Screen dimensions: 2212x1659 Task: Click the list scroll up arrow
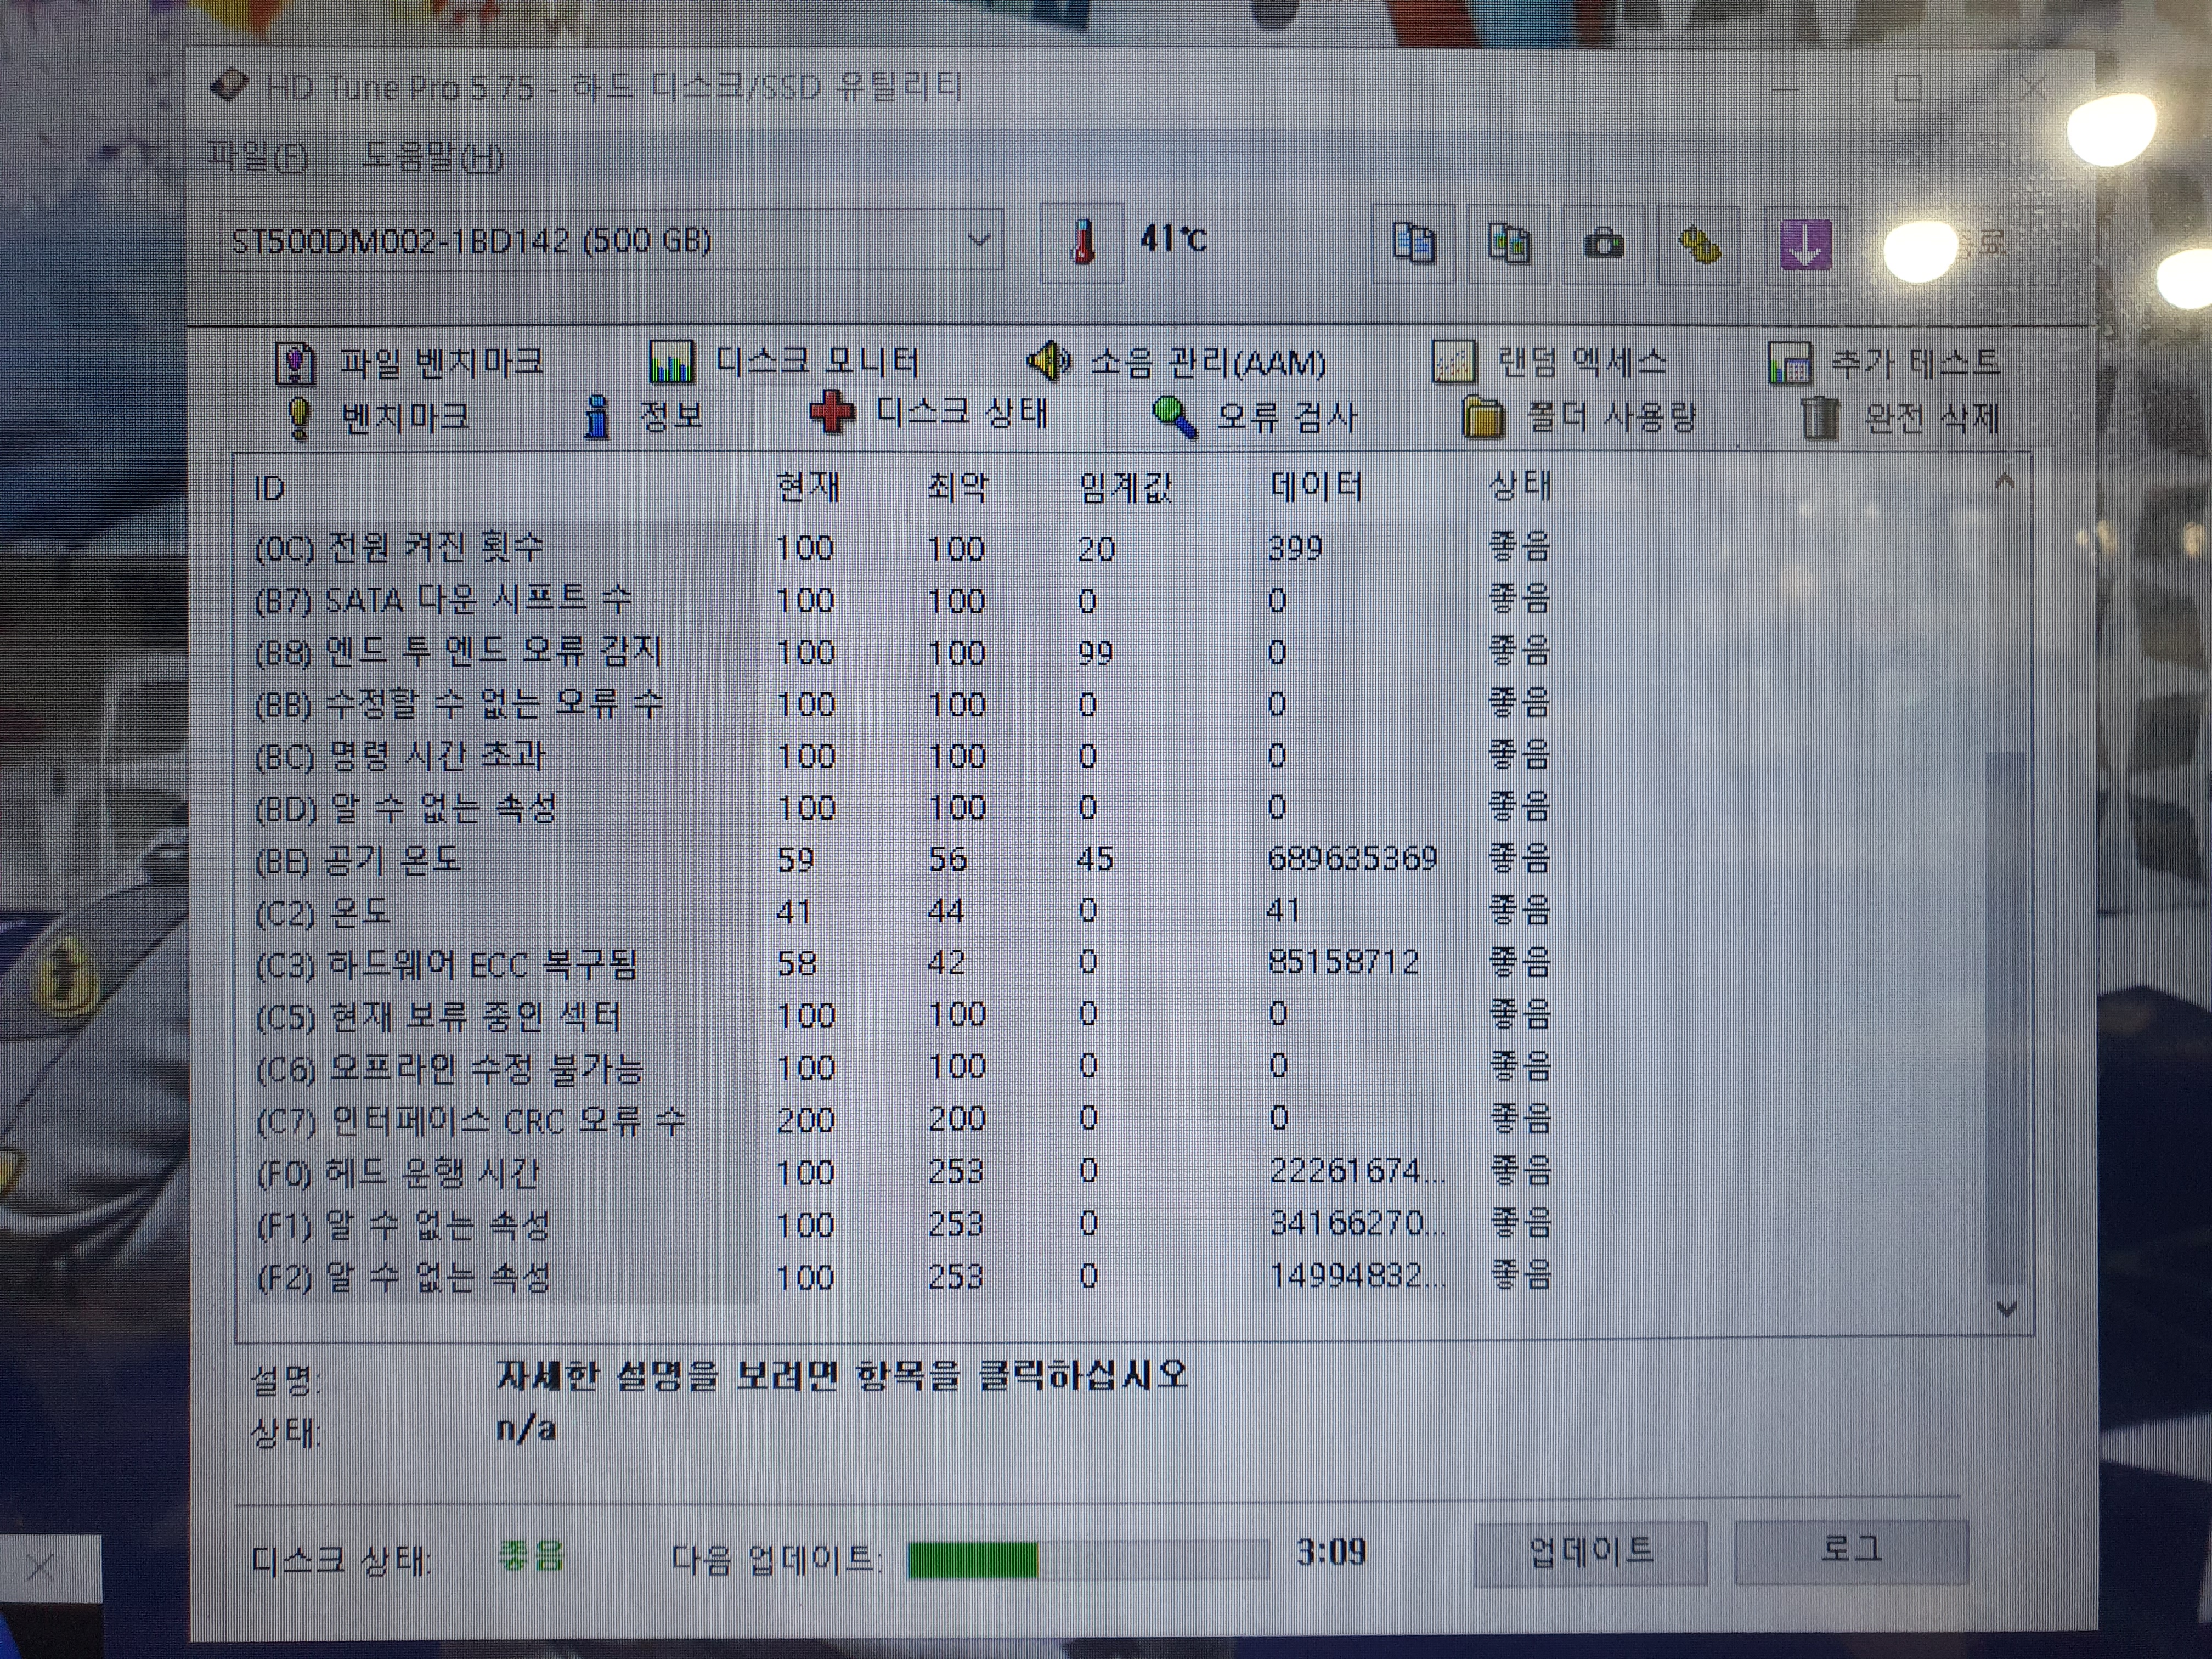(2004, 482)
